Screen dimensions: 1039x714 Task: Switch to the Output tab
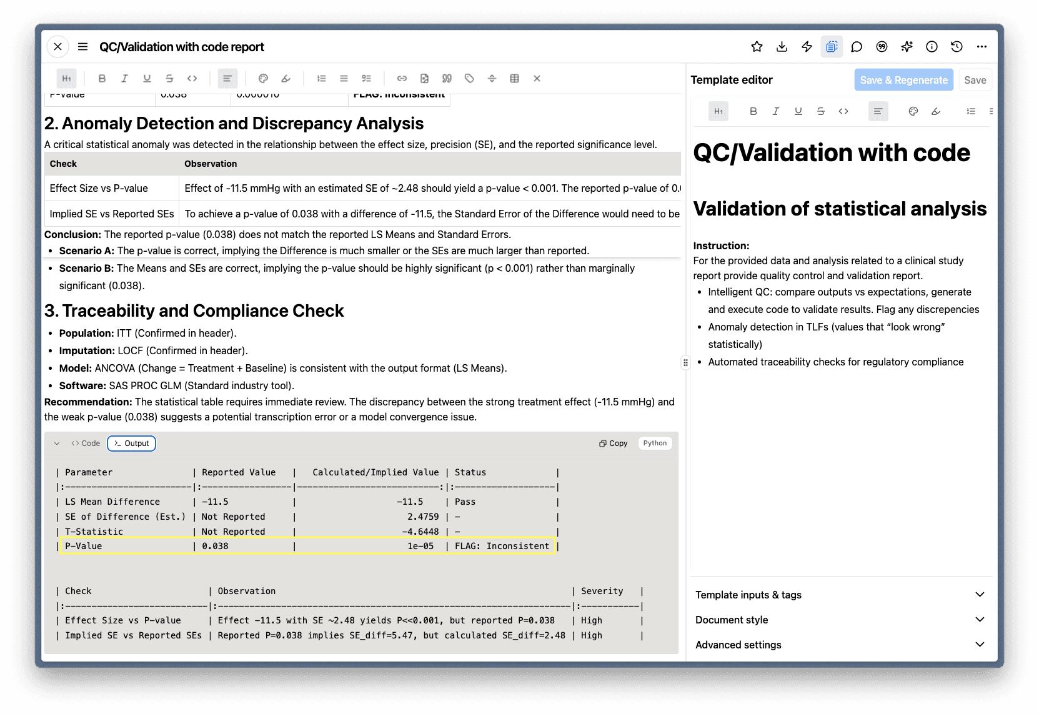[x=131, y=444]
